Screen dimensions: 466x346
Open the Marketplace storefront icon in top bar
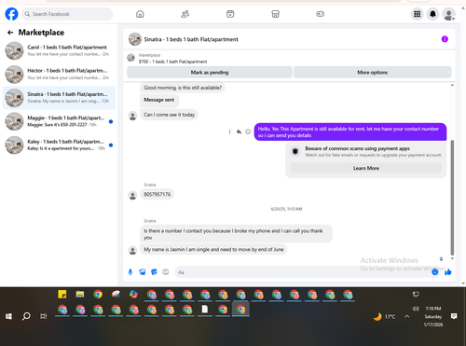tap(275, 14)
